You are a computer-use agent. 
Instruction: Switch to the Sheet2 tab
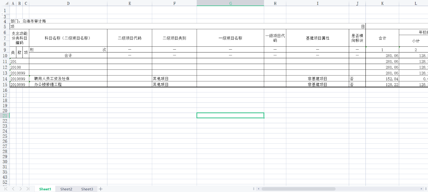pos(66,189)
